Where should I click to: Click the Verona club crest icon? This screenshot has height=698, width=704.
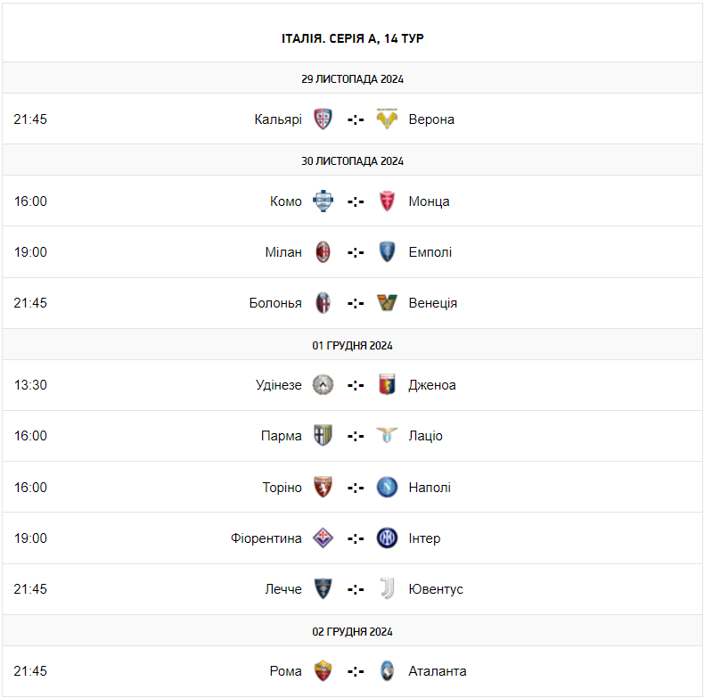pyautogui.click(x=387, y=119)
